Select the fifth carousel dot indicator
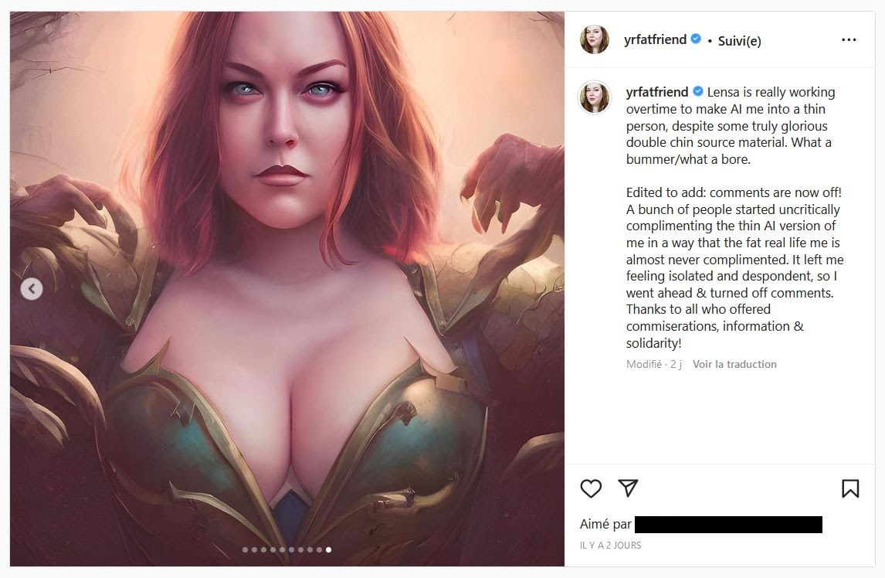885x578 pixels. click(282, 549)
